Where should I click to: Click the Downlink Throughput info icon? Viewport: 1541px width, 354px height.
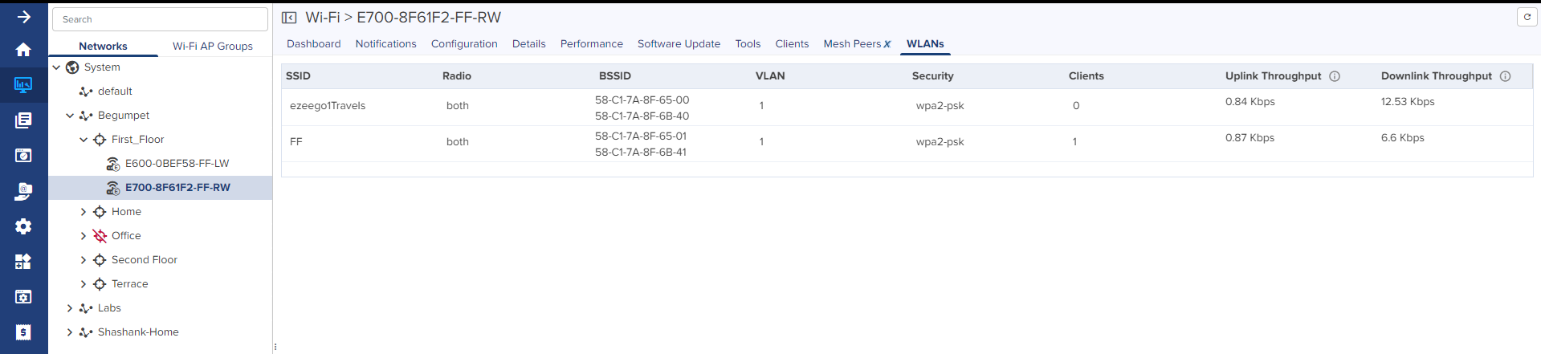[1505, 76]
